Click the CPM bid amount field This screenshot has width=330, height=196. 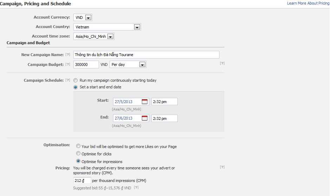(82, 181)
